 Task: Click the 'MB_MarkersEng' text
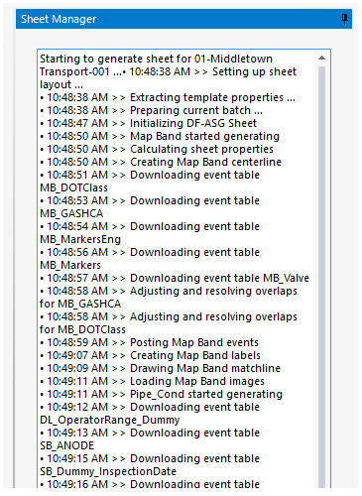80,239
